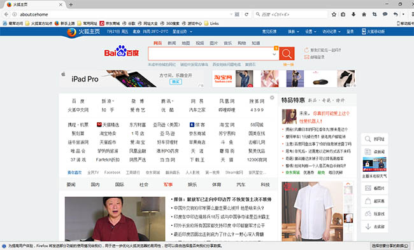Screen dimensions: 414x250
Task: Open the news video thumbnail of man in red shirt
Action: 115,219
